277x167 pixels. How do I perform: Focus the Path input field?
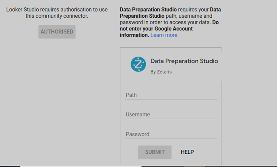click(x=171, y=95)
